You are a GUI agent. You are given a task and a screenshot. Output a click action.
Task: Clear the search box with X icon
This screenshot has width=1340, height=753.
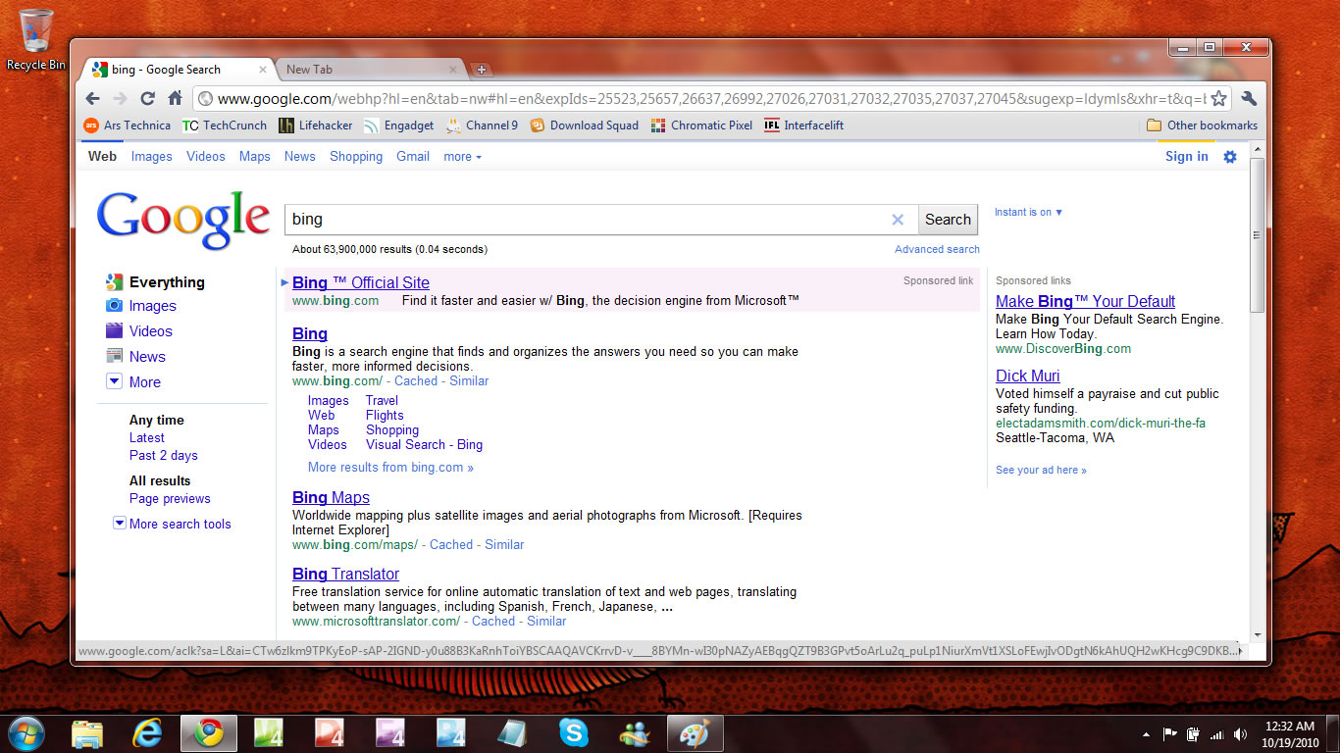[898, 220]
